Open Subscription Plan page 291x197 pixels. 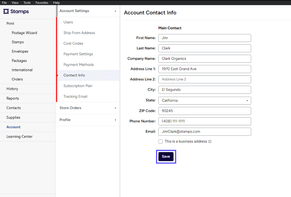click(x=88, y=86)
